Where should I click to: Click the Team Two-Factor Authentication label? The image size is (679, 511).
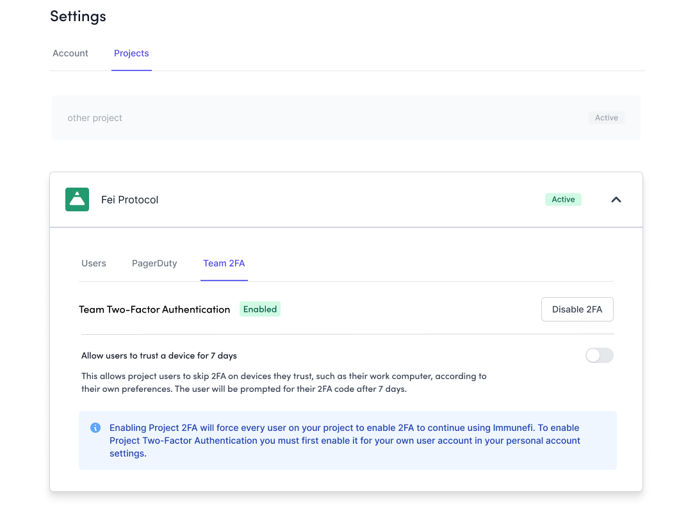(154, 309)
